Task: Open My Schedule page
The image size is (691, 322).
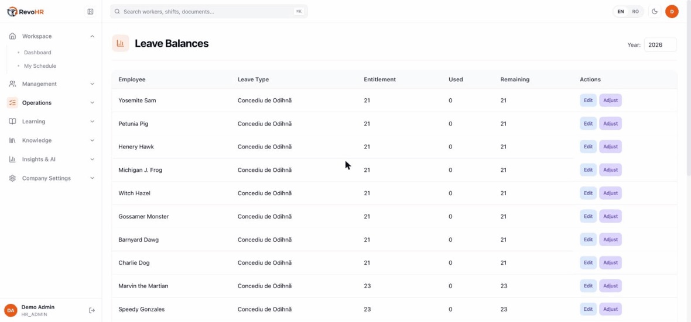Action: click(40, 66)
